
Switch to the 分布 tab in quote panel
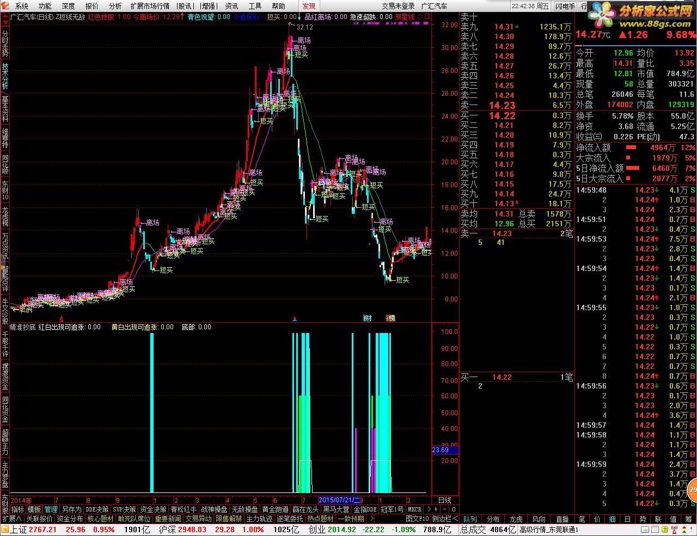pos(493,519)
